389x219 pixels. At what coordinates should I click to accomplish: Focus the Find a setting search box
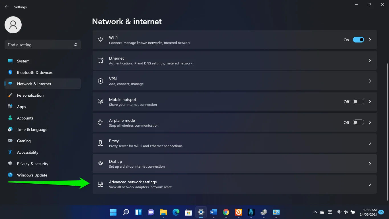point(43,45)
